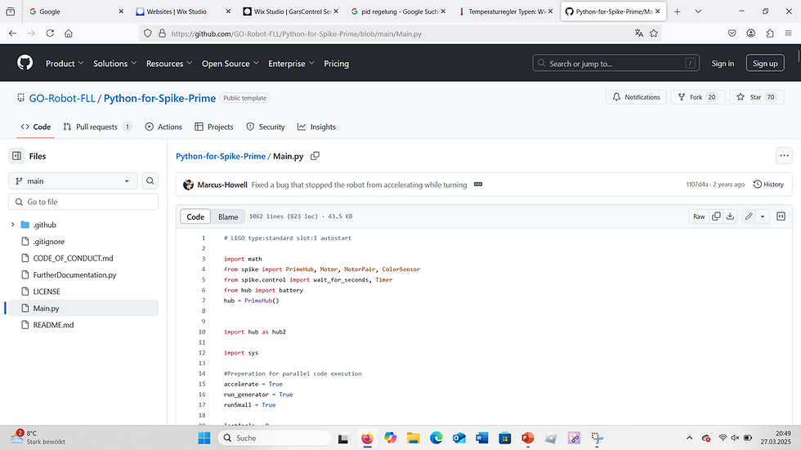801x450 pixels.
Task: Copy raw file contents icon
Action: 716,216
